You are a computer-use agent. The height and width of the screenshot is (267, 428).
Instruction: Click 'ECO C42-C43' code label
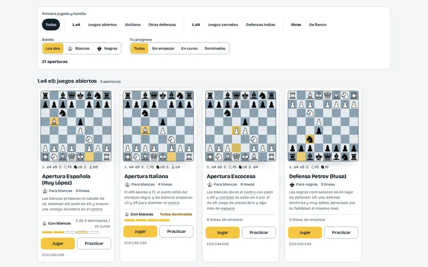point(300,244)
